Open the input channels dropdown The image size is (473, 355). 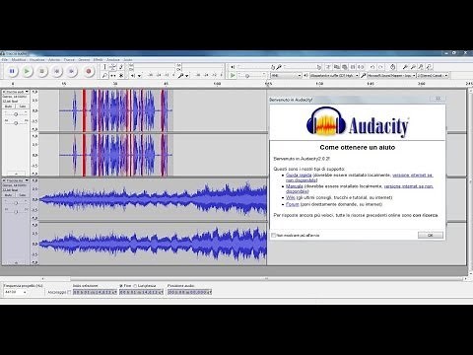(433, 76)
